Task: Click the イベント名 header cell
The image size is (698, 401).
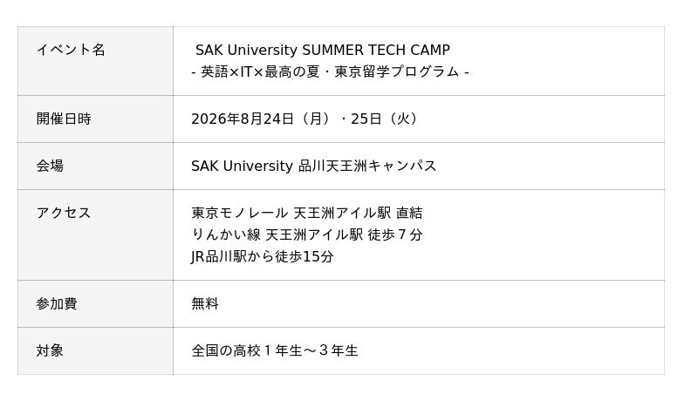Action: (x=95, y=61)
